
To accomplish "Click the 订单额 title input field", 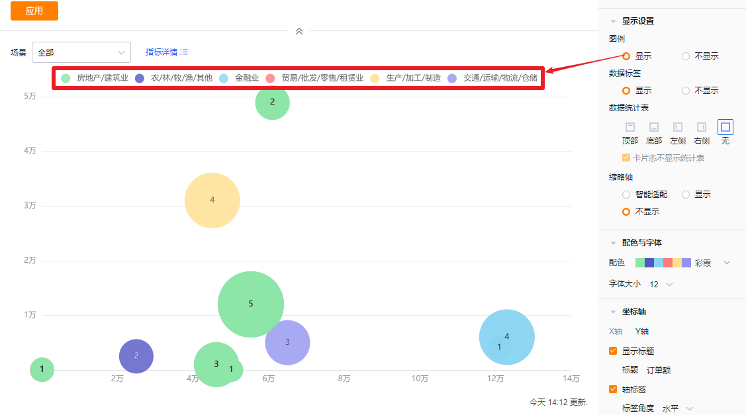I will pyautogui.click(x=657, y=370).
